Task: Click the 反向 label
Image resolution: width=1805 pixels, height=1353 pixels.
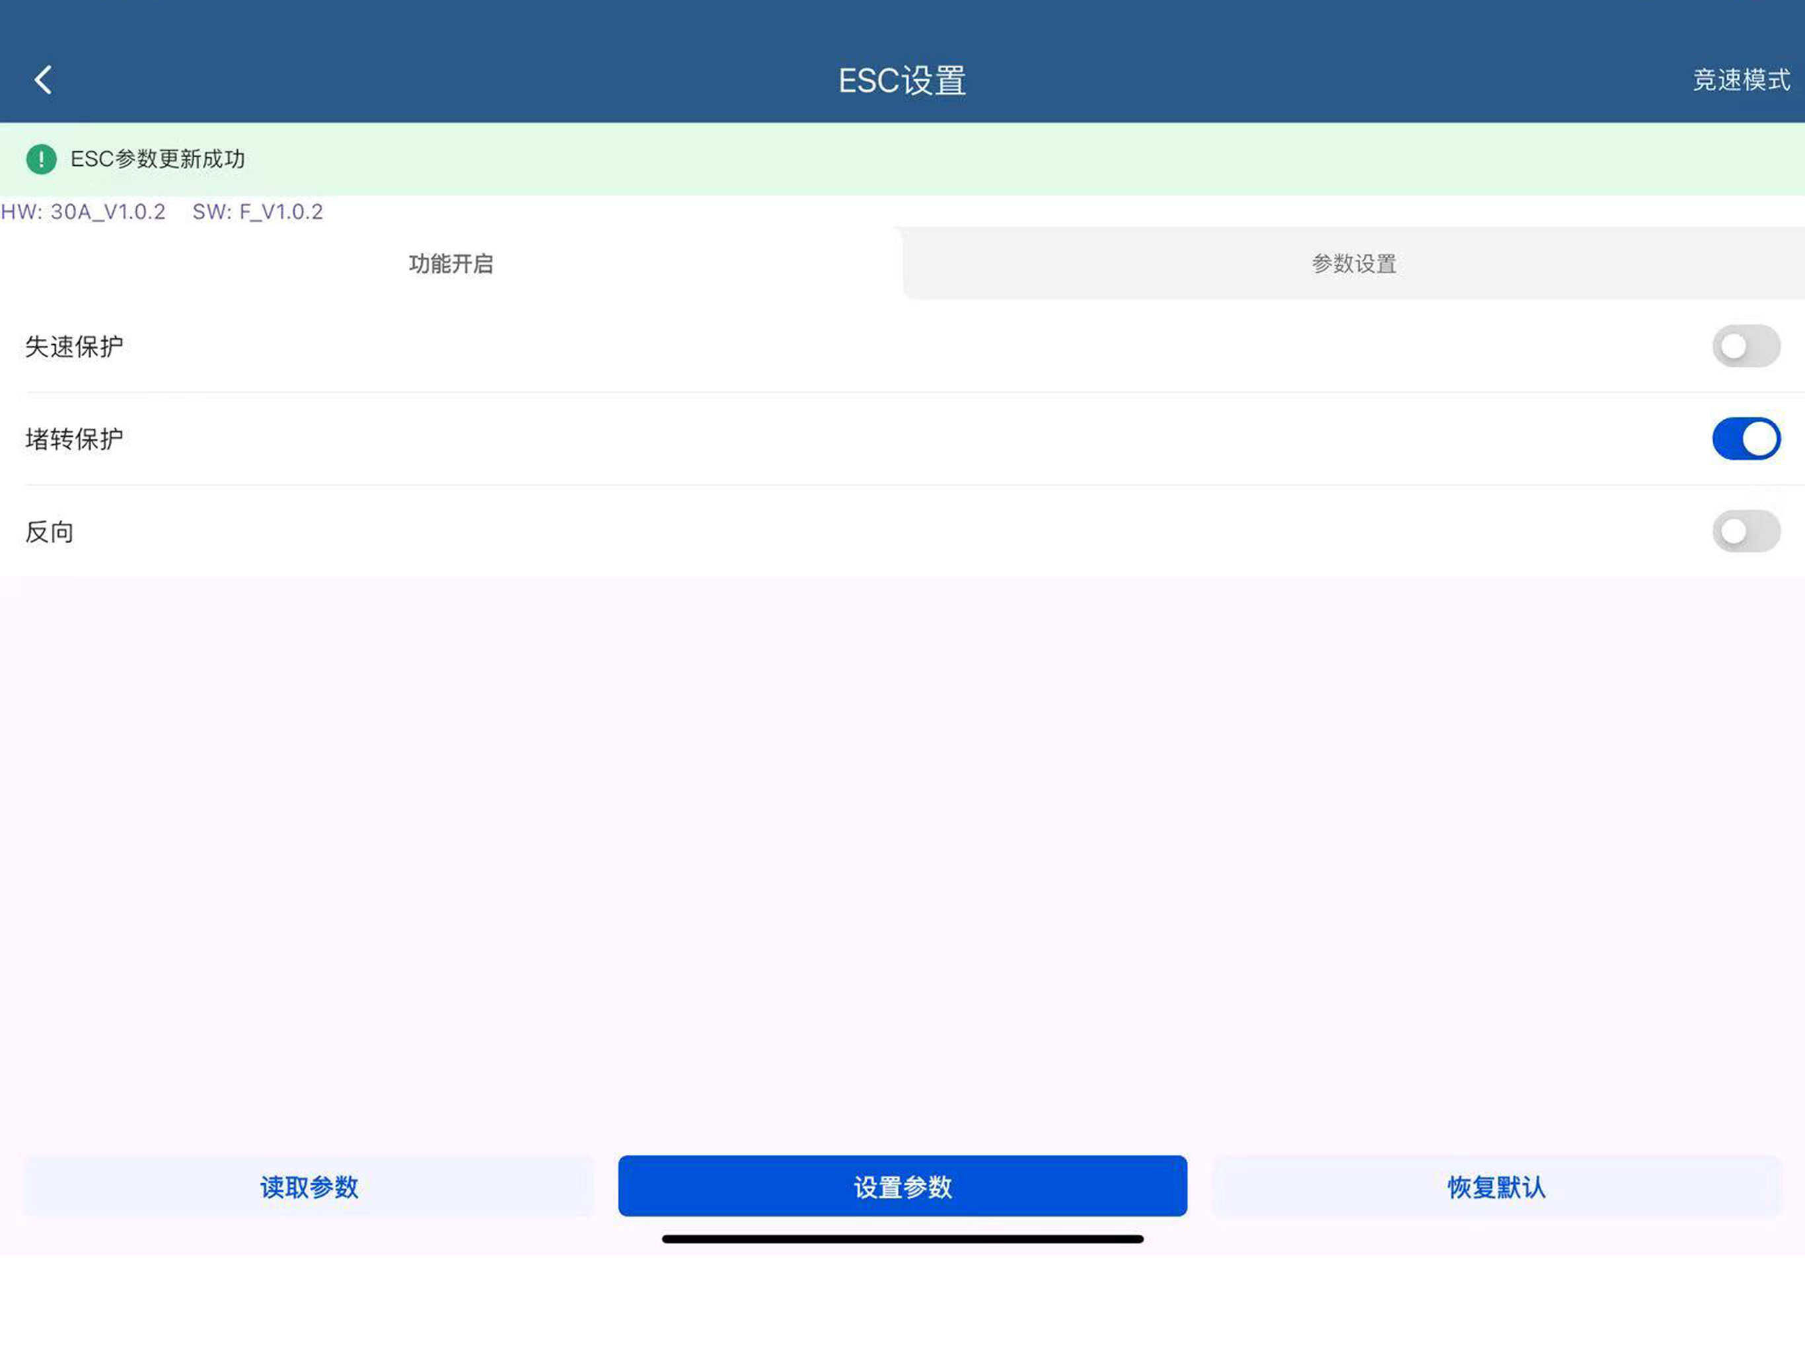Action: [50, 532]
